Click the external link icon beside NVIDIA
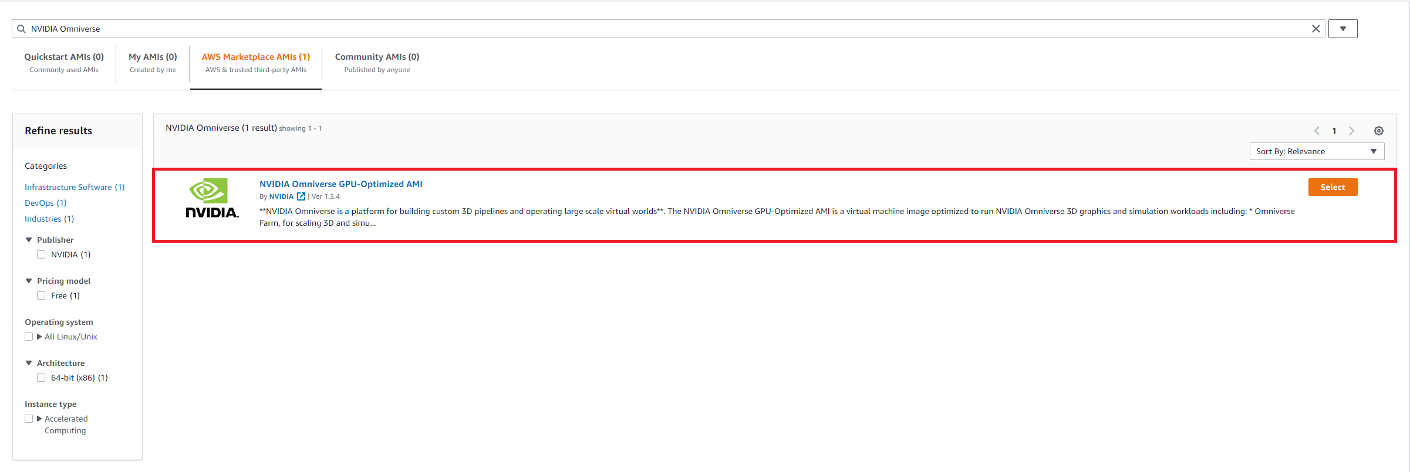 coord(301,196)
